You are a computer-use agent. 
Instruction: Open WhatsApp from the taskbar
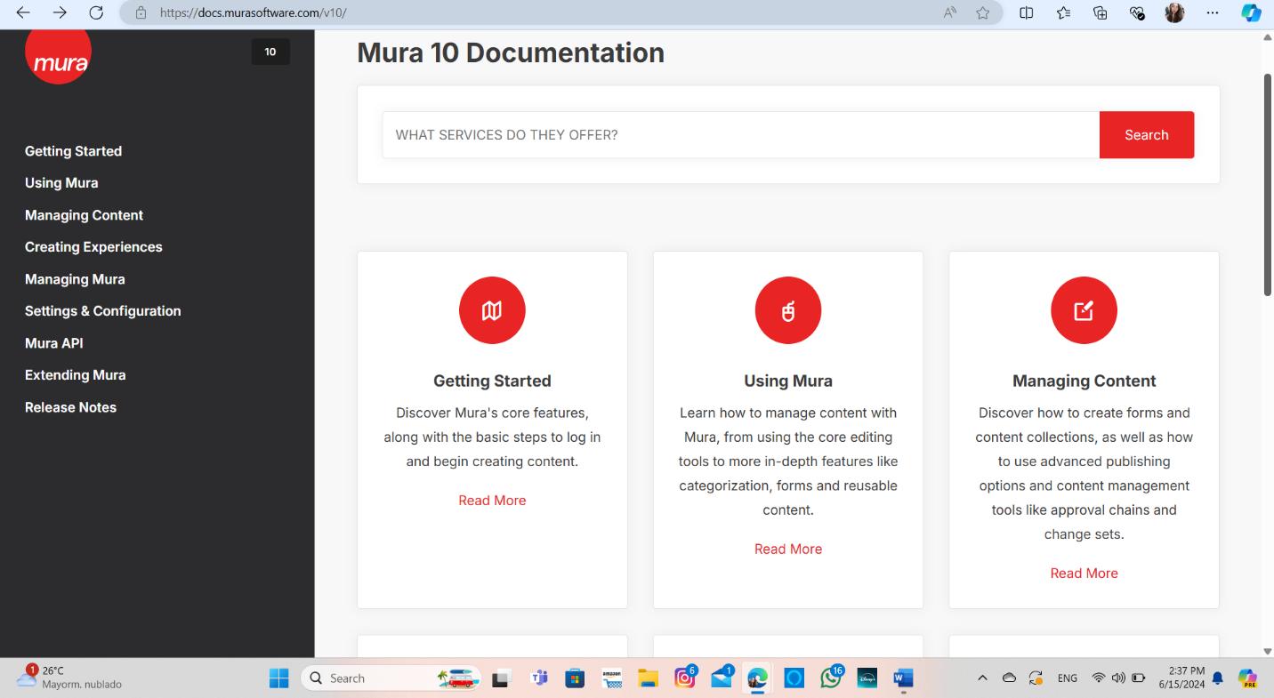click(x=830, y=678)
